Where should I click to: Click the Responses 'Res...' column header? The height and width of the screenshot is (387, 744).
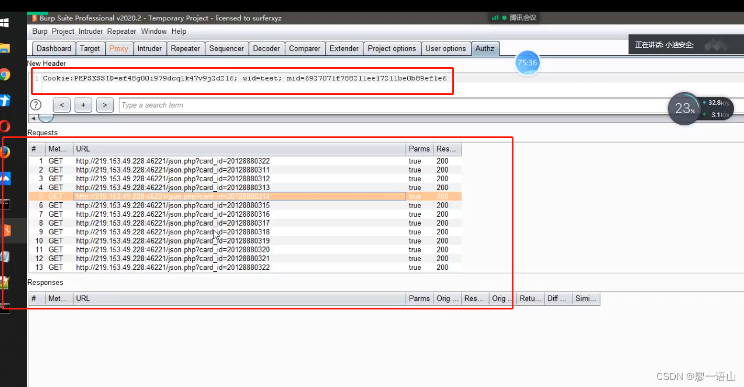click(476, 298)
